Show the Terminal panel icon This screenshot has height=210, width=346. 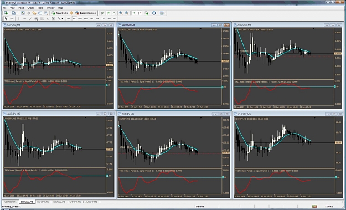click(40, 13)
